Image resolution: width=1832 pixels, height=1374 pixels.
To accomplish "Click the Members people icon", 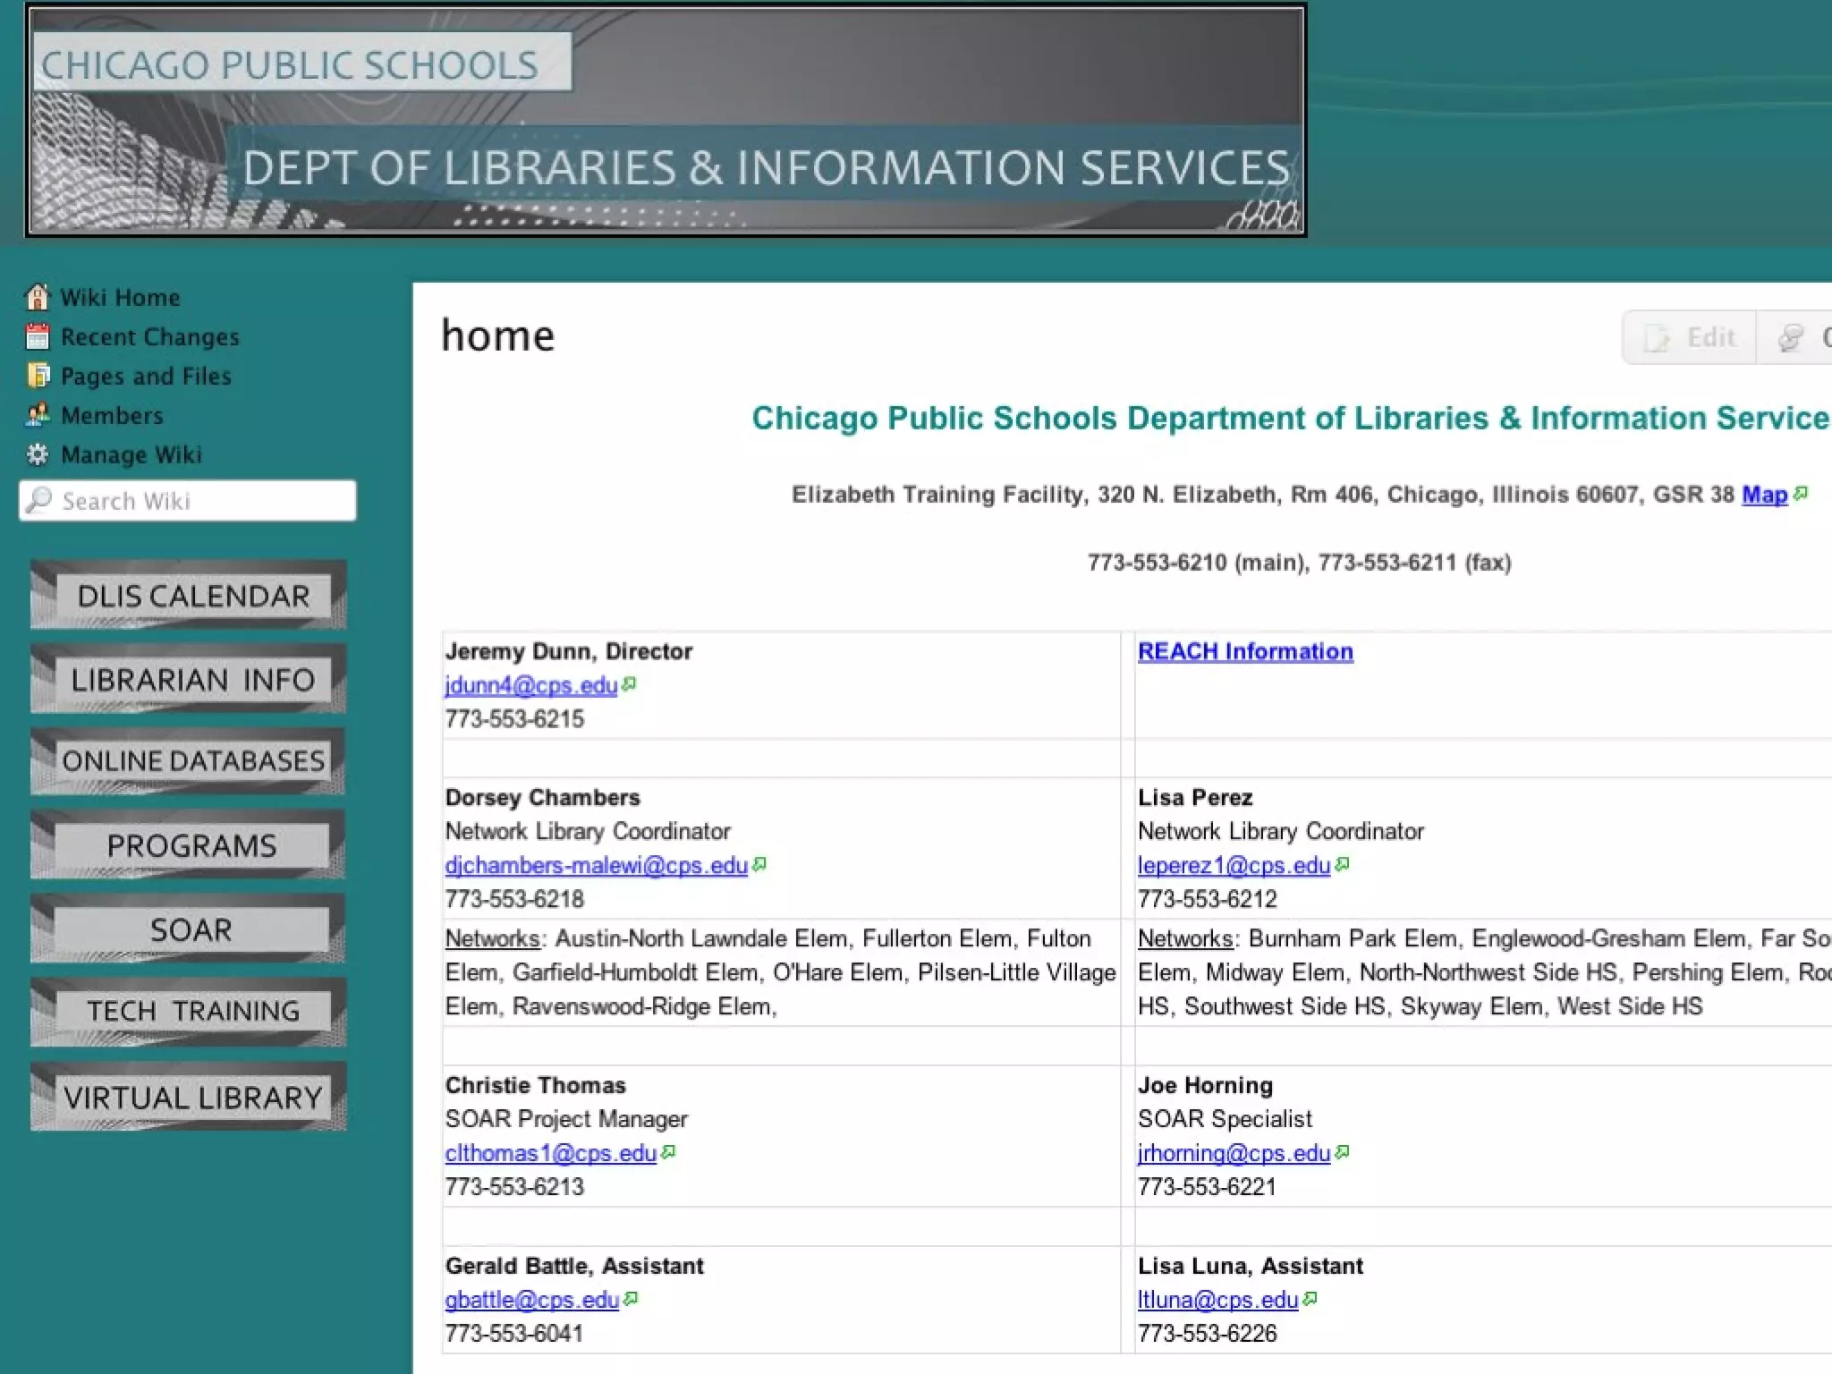I will pos(38,415).
